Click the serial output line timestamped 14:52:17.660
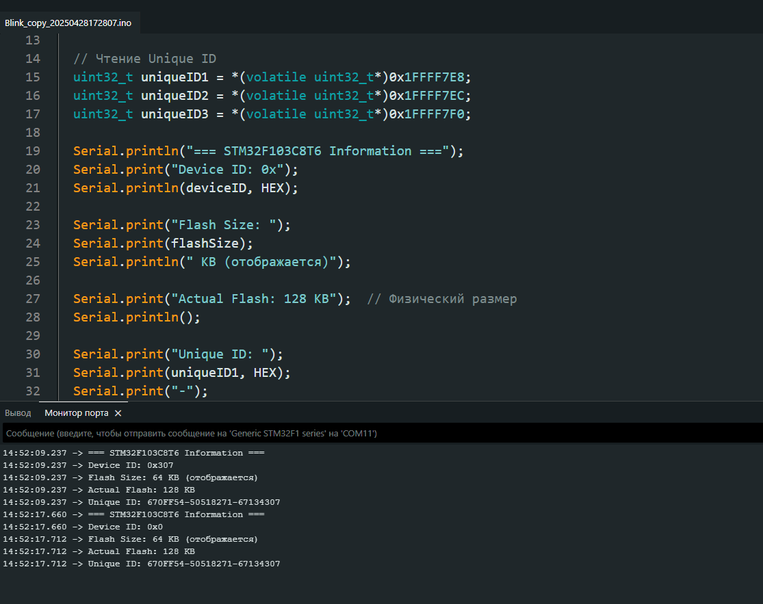The width and height of the screenshot is (763, 604). (133, 514)
